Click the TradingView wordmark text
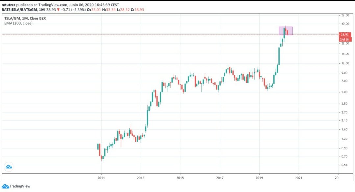The width and height of the screenshot is (355, 192). 20,186
